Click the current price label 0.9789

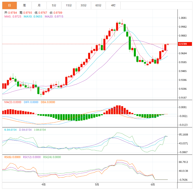click(x=185, y=44)
